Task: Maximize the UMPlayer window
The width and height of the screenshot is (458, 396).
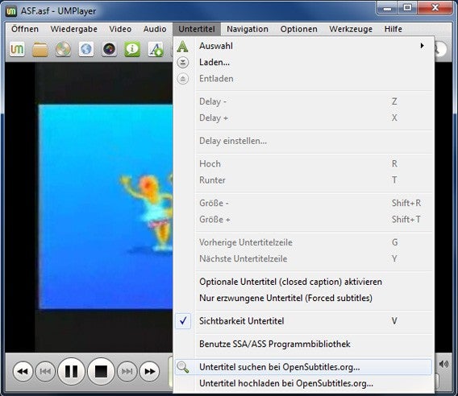Action: tap(407, 8)
